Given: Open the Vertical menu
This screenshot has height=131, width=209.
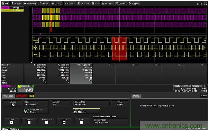Looking at the screenshot, I should (x=16, y=3).
